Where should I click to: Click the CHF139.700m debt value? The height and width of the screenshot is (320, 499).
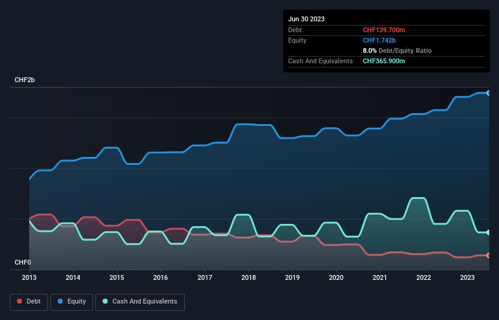pyautogui.click(x=384, y=30)
